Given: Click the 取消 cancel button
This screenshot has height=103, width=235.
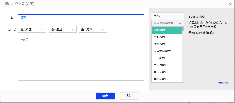Looking at the screenshot, I should [129, 96].
